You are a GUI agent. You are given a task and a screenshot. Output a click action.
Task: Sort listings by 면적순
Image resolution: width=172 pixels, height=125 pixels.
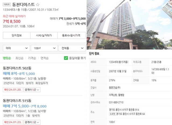[44, 58]
